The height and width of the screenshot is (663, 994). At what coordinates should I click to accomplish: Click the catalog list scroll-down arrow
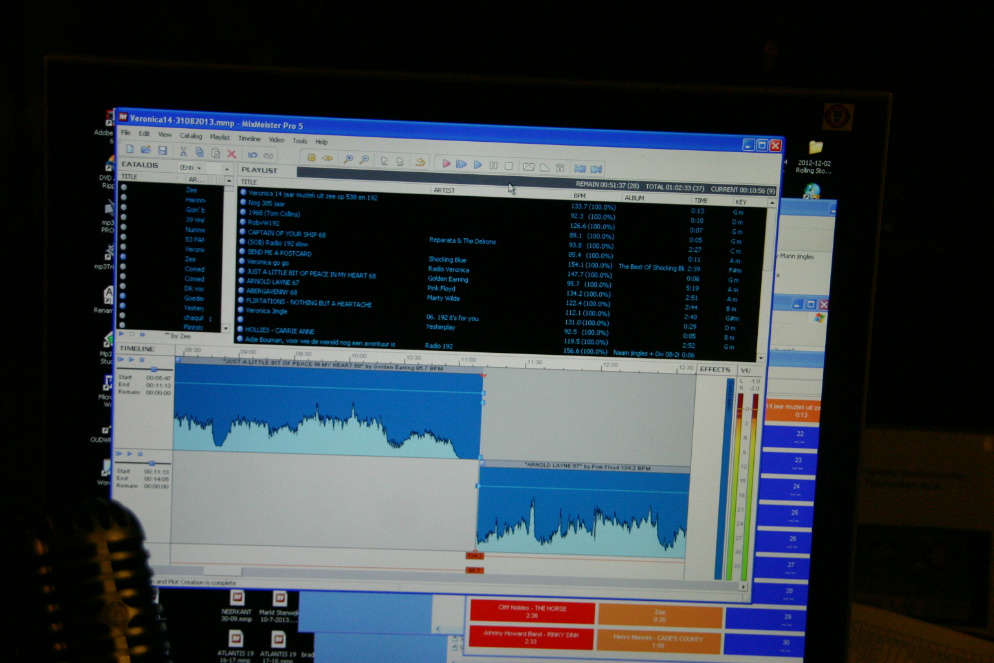[226, 328]
